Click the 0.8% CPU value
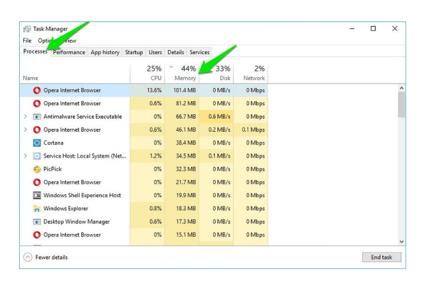The height and width of the screenshot is (291, 427). click(155, 208)
